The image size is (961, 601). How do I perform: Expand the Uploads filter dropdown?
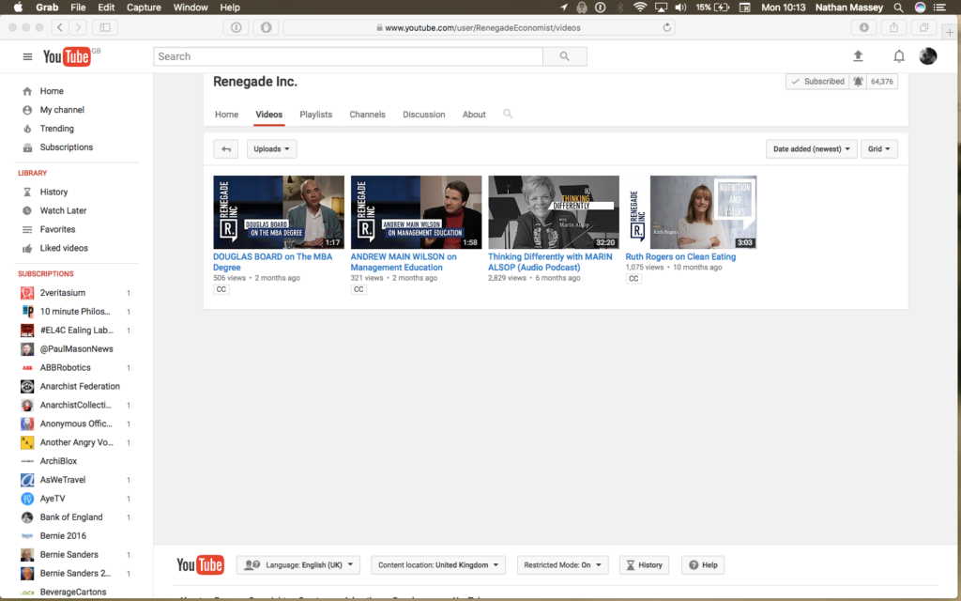(272, 148)
